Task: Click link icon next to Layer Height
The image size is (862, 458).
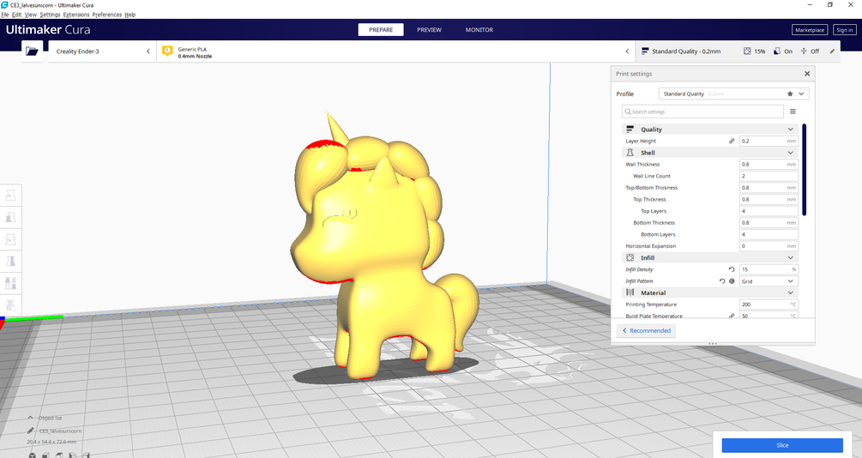Action: pos(732,142)
